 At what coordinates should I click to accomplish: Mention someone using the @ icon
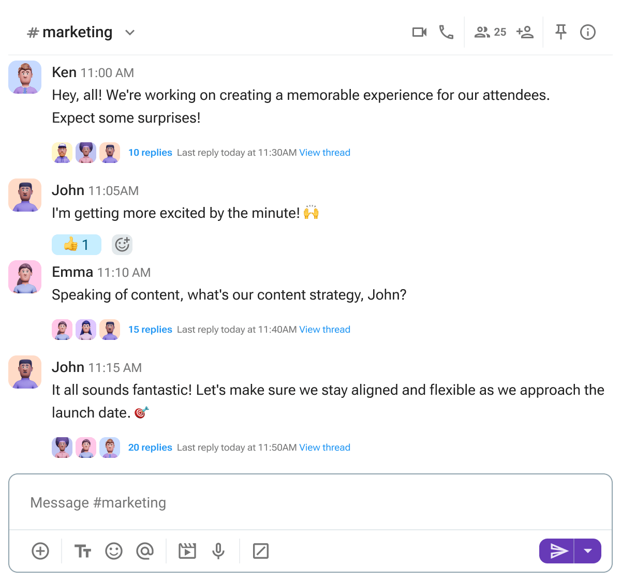[x=145, y=551]
